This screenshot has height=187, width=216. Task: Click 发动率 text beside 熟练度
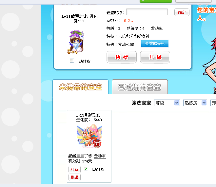click(x=157, y=28)
